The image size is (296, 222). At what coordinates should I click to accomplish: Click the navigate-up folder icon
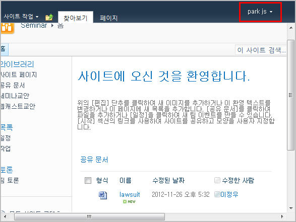(49, 17)
